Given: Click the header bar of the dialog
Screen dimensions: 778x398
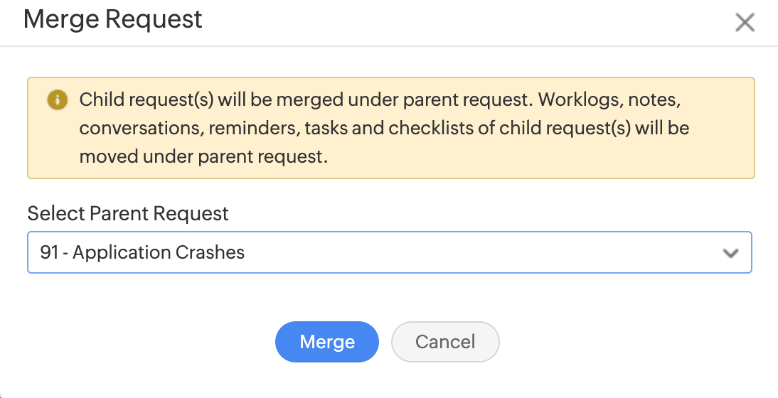Looking at the screenshot, I should [x=427, y=21].
